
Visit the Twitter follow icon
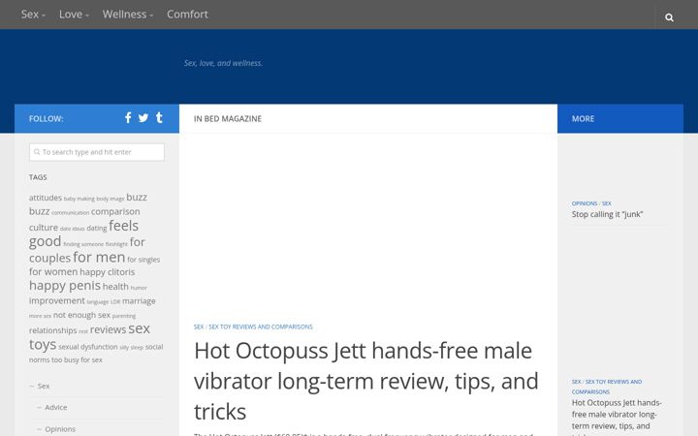click(143, 118)
